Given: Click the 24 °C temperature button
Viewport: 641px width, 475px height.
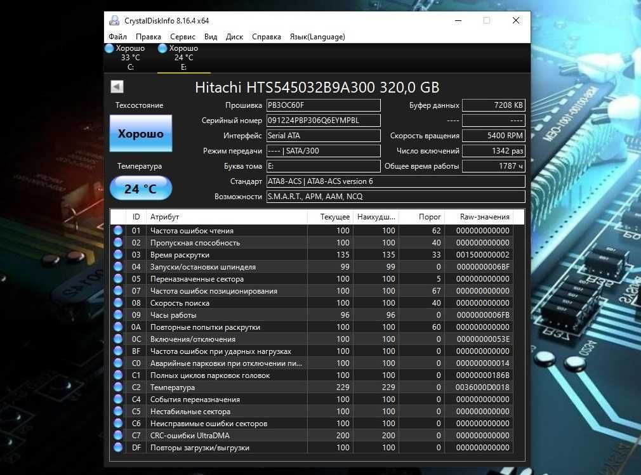Looking at the screenshot, I should 141,188.
